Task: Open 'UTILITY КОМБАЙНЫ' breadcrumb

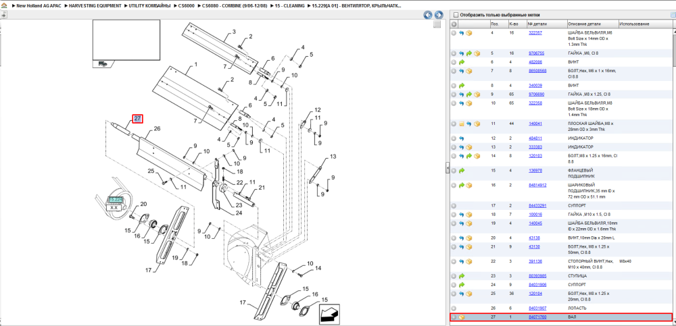Action: (149, 7)
